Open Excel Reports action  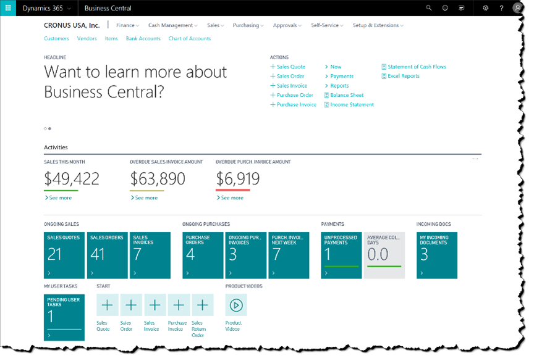point(400,76)
